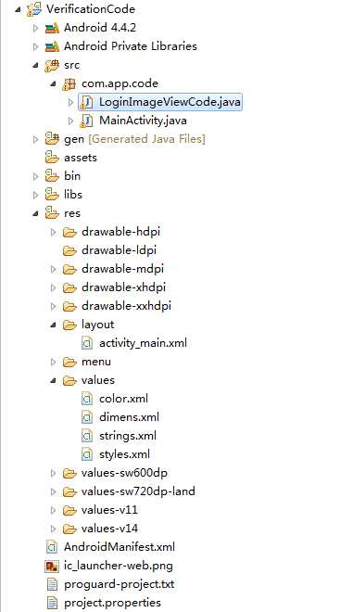This screenshot has width=340, height=612.
Task: Click the Android 4.4.2 library icon
Action: [x=52, y=28]
